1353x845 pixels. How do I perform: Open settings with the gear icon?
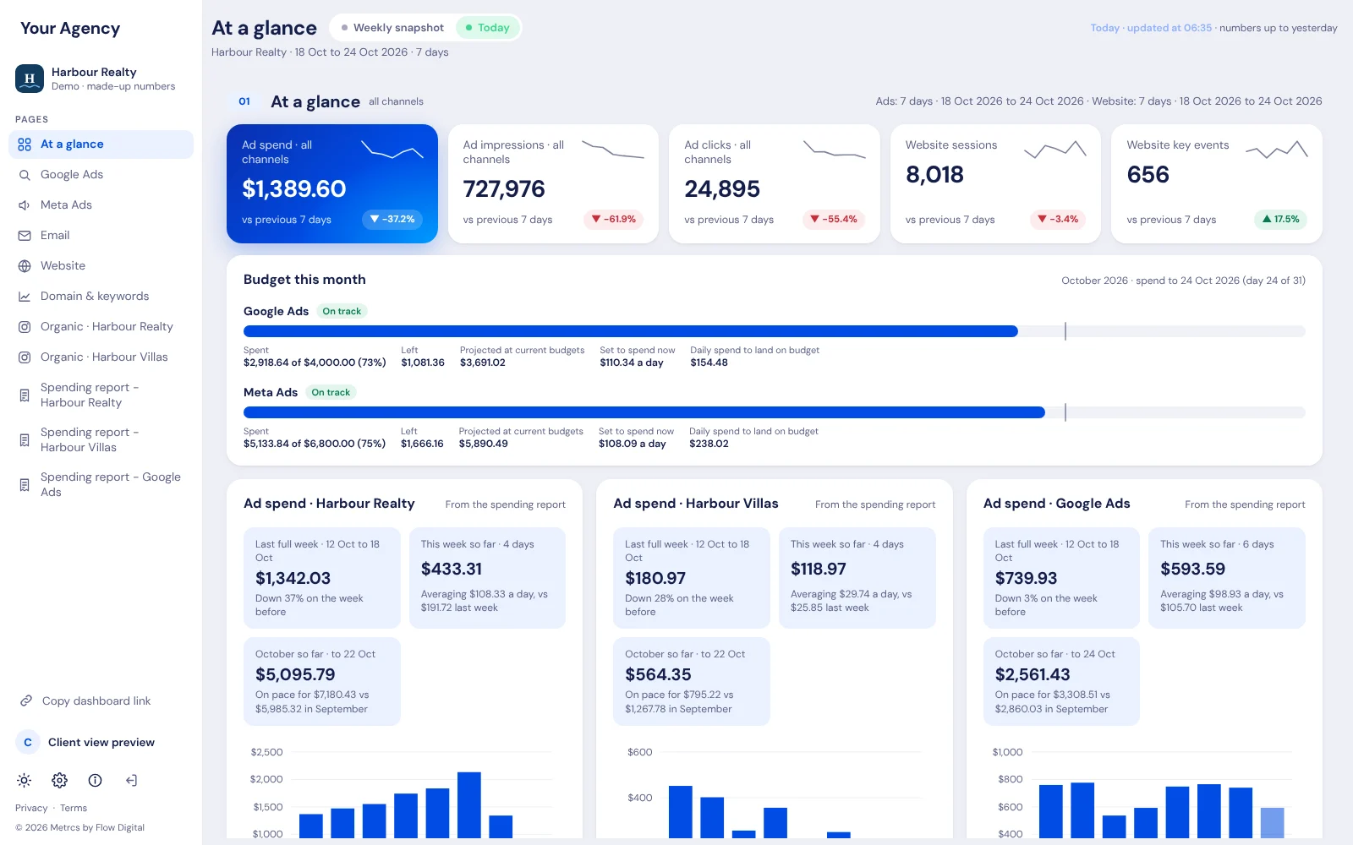59,780
